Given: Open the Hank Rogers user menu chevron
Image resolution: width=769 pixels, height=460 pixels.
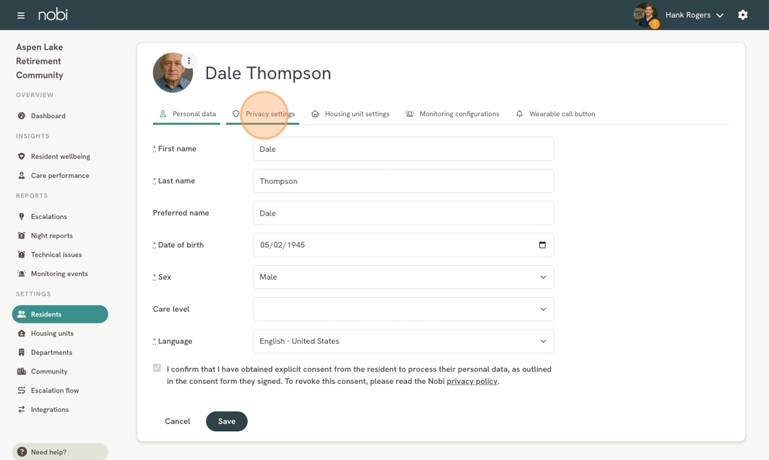Looking at the screenshot, I should [720, 15].
